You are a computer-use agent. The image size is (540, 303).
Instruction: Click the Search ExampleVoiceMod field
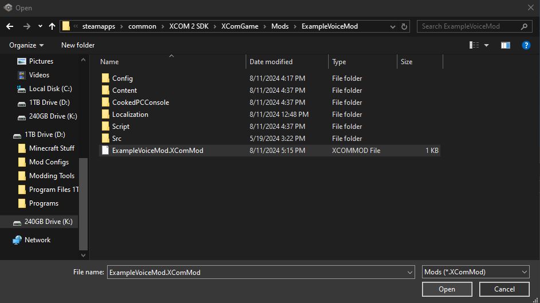pos(470,26)
